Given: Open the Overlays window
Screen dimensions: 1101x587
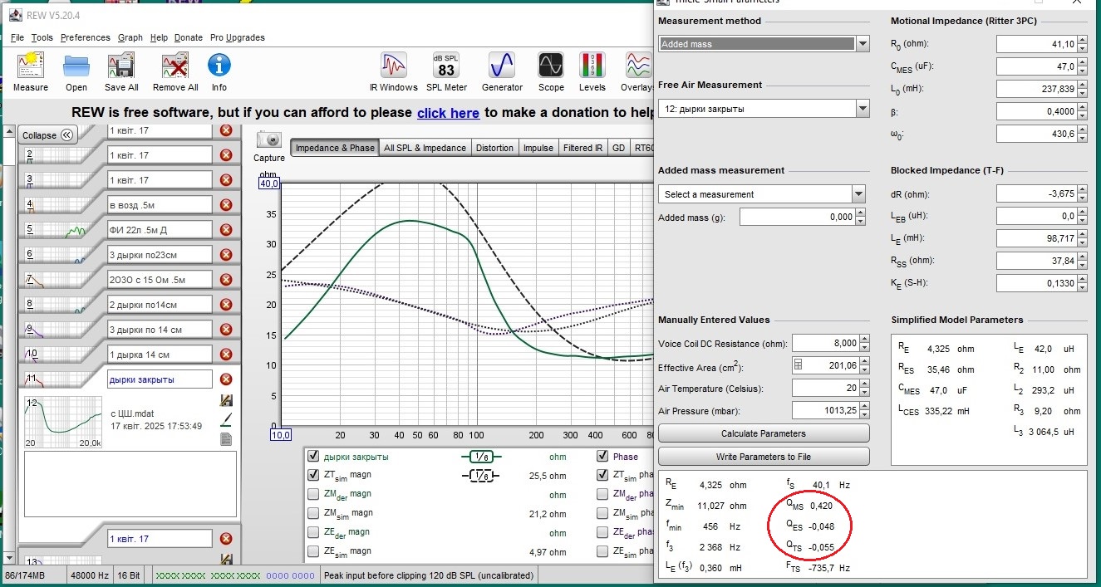Looking at the screenshot, I should 638,65.
